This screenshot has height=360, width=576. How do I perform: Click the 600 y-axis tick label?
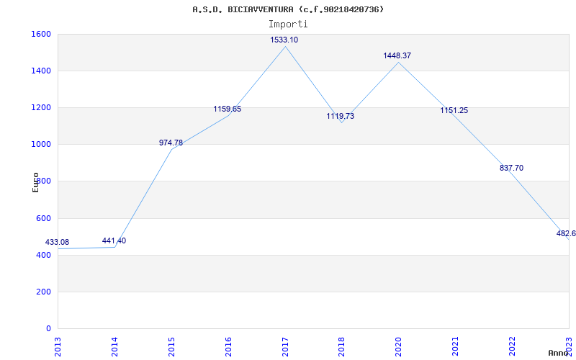tap(44, 219)
